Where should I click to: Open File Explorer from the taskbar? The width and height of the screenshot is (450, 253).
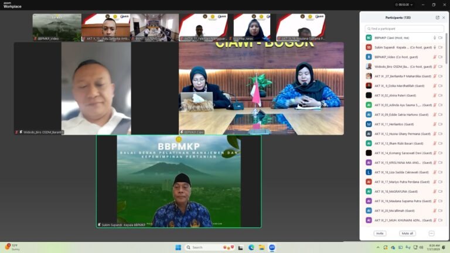click(261, 247)
